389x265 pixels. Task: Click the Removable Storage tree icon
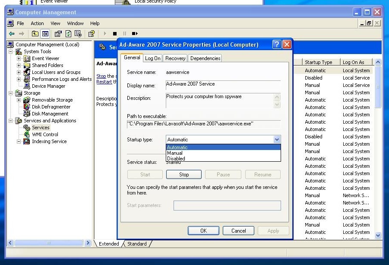tap(27, 100)
